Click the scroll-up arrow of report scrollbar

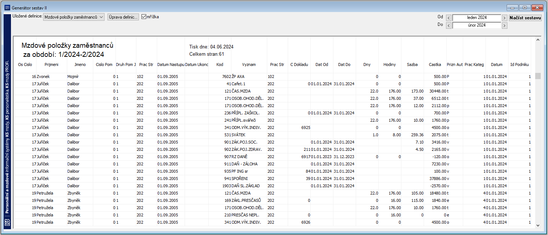click(538, 39)
